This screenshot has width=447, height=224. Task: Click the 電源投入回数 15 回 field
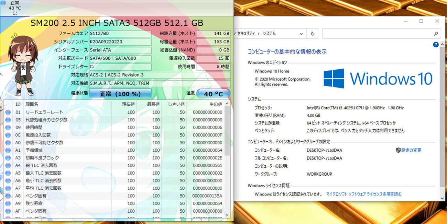tap(213, 58)
